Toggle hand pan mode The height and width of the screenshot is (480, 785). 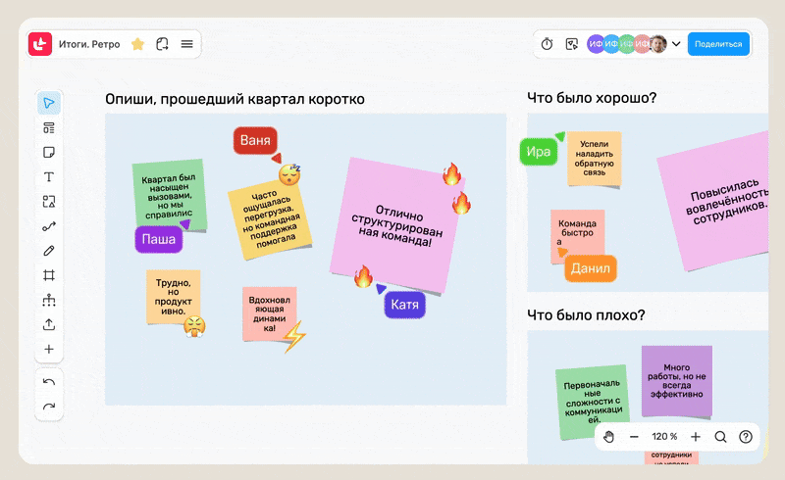point(608,437)
